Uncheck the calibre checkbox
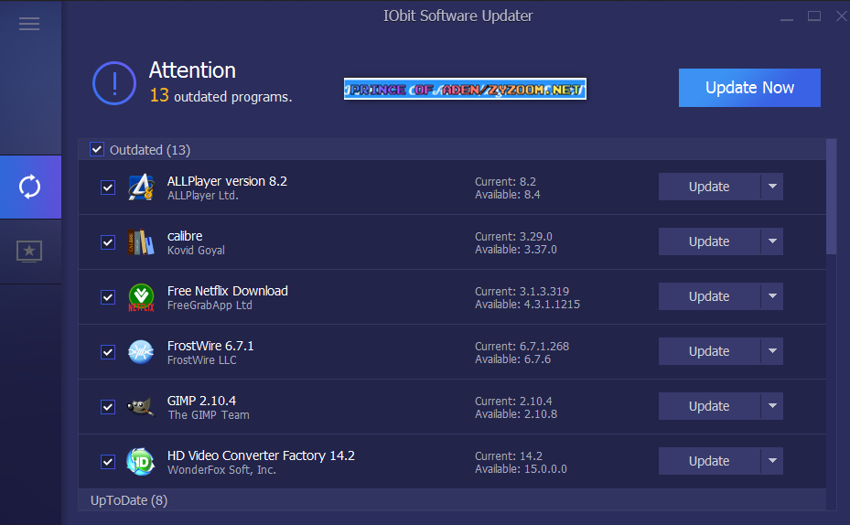The width and height of the screenshot is (850, 525). click(108, 242)
